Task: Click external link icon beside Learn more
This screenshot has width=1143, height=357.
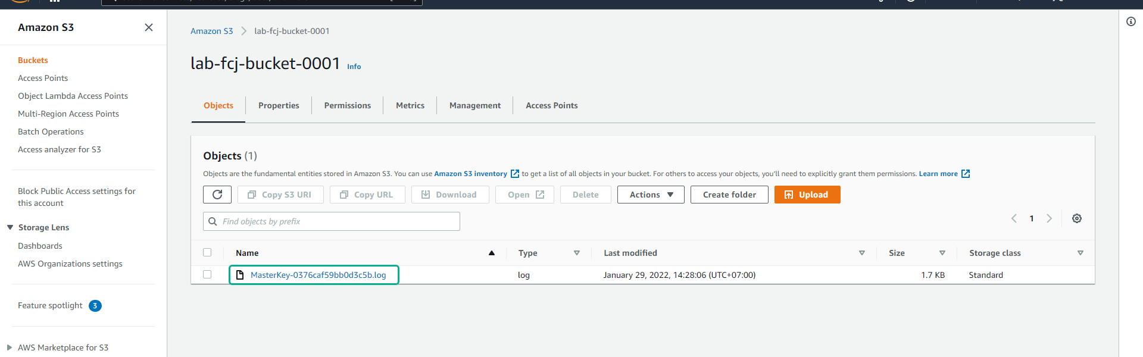Action: pyautogui.click(x=966, y=174)
